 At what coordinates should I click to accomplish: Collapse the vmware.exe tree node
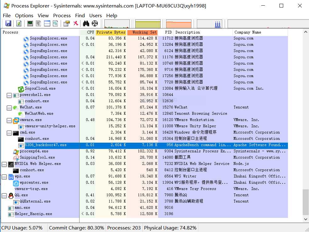(x=9, y=120)
